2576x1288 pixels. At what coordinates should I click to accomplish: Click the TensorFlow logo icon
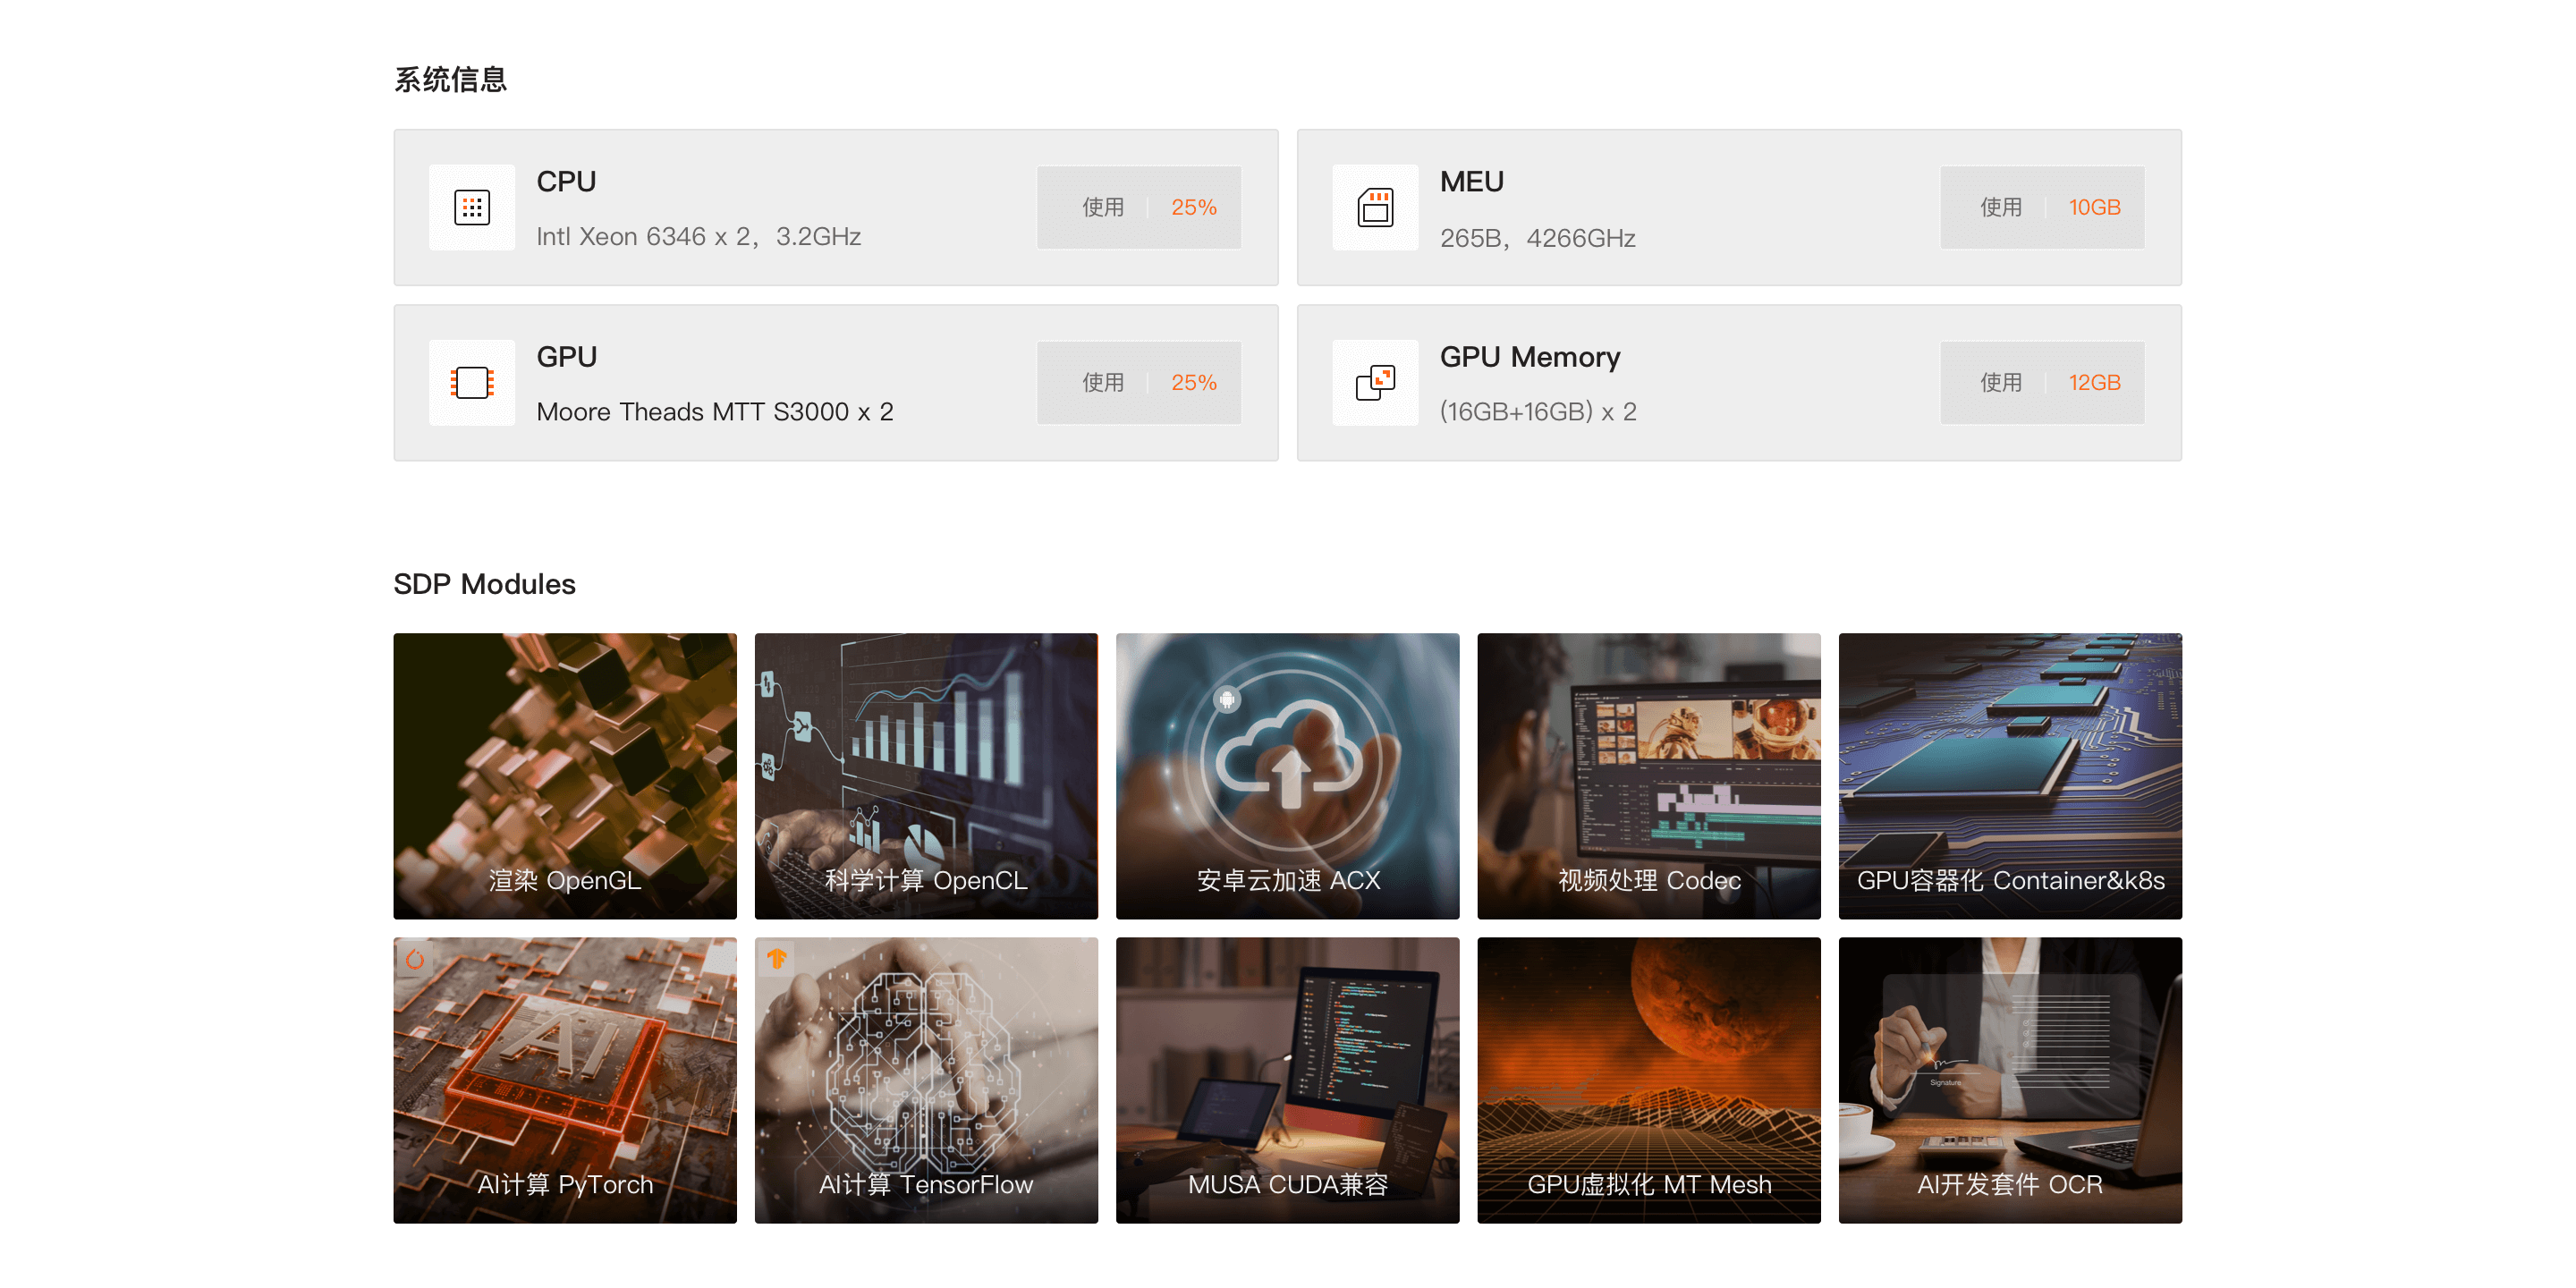[x=777, y=960]
